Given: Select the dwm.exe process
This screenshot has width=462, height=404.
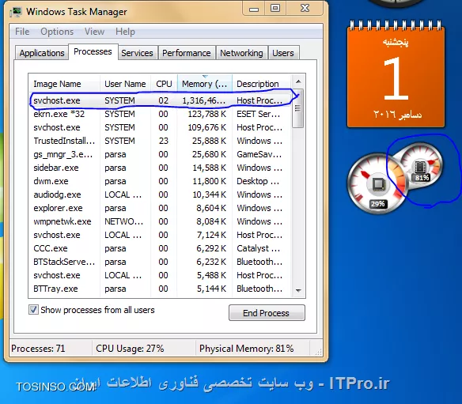Looking at the screenshot, I should click(161, 181).
